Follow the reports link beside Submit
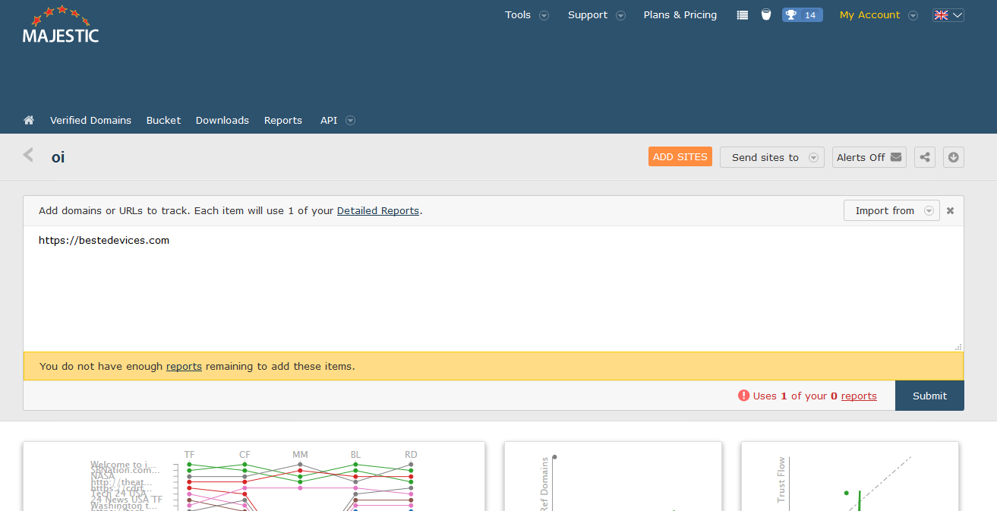Screen dimensions: 997x511 tap(859, 396)
